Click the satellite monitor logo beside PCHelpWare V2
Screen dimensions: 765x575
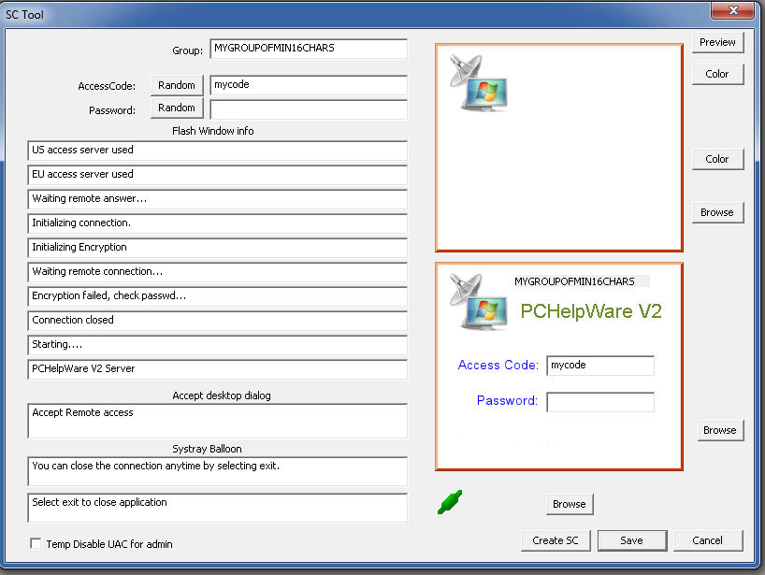479,301
